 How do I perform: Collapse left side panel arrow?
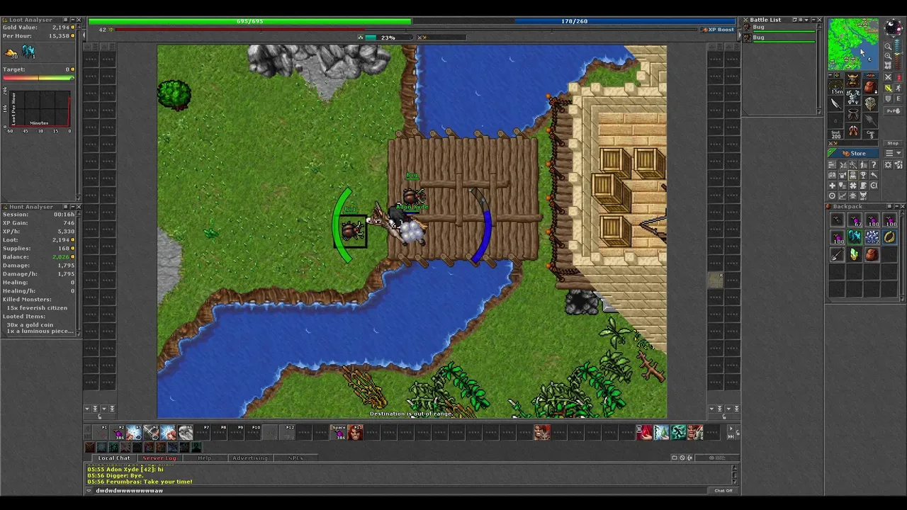pyautogui.click(x=84, y=35)
